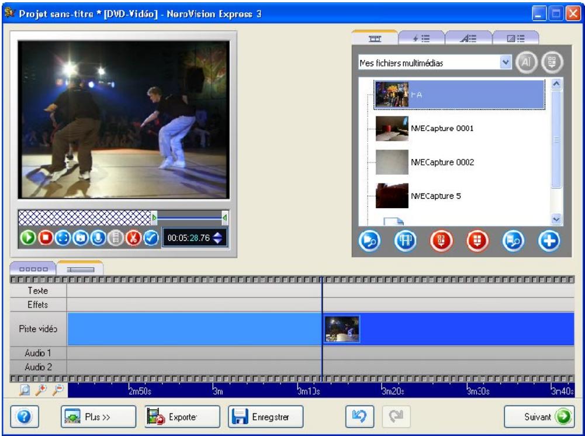This screenshot has width=585, height=436.
Task: Switch to the media files film tab
Action: tap(375, 39)
